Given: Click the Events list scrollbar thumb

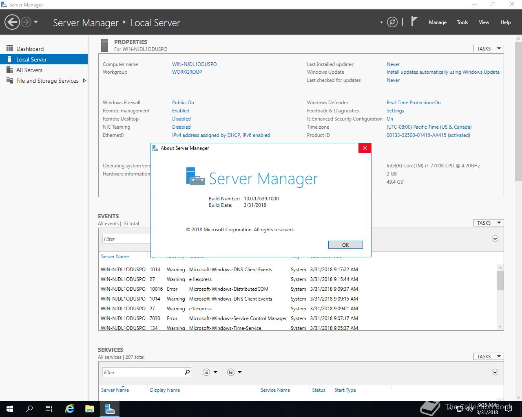Looking at the screenshot, I should coord(500,280).
